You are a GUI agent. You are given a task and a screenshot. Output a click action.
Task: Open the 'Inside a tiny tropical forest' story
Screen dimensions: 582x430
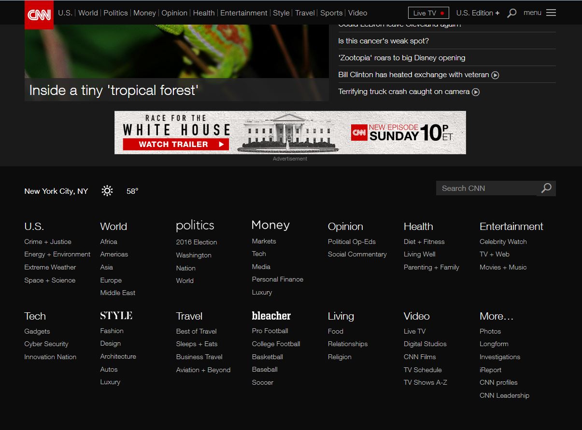point(114,90)
